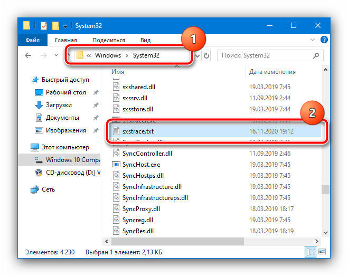Select the file SyncController.dll
This screenshot has height=276, width=348.
147,154
